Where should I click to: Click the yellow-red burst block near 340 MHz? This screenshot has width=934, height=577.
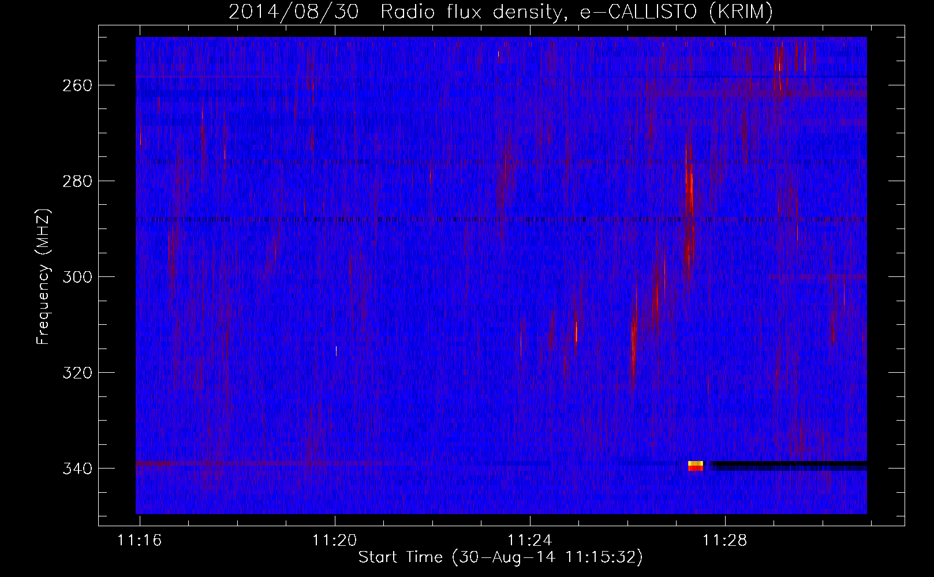696,466
